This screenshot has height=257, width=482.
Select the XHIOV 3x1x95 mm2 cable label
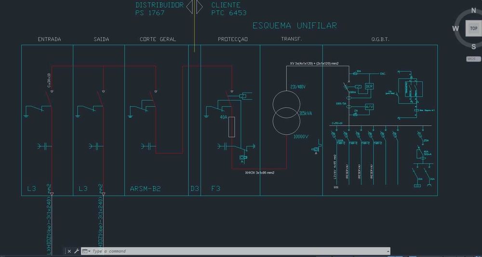coord(260,173)
